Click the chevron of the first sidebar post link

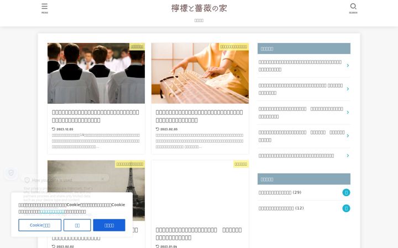coord(348,66)
